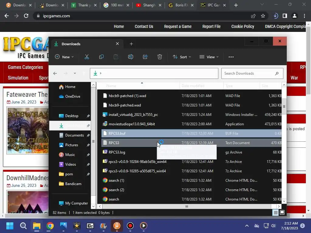Screen dimensions: 311x233
Task: Open Chrome profile avatar icon
Action: (295, 16)
